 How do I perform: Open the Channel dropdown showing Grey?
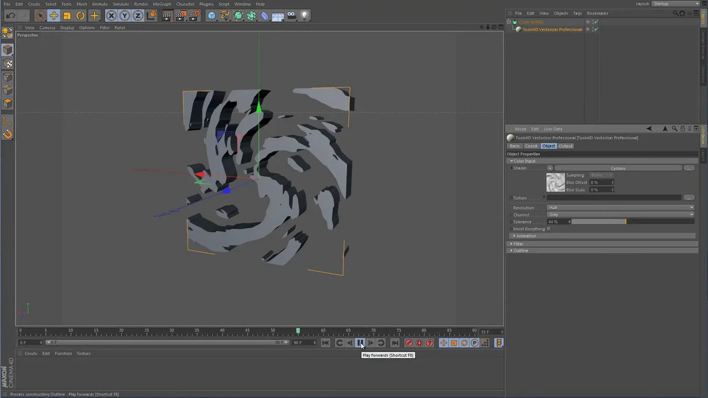click(620, 214)
